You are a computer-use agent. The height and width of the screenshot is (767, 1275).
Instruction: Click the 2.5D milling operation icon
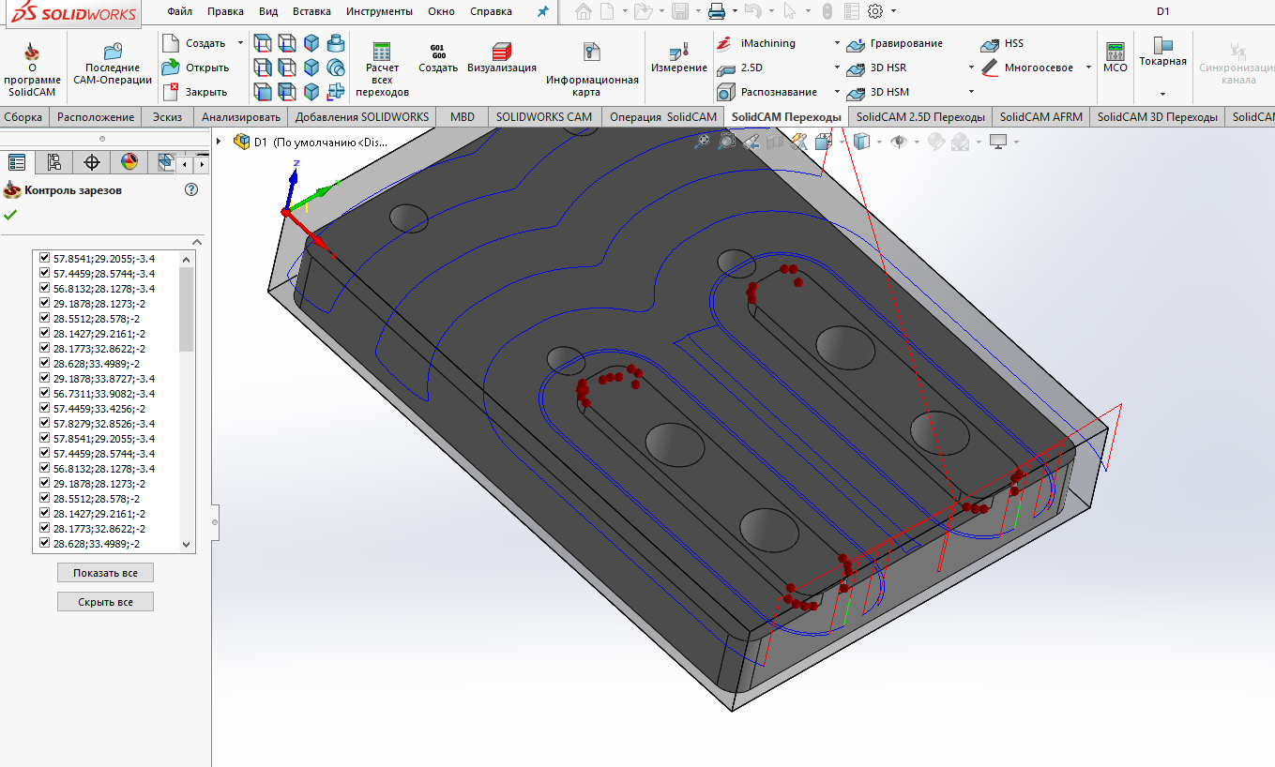[724, 68]
